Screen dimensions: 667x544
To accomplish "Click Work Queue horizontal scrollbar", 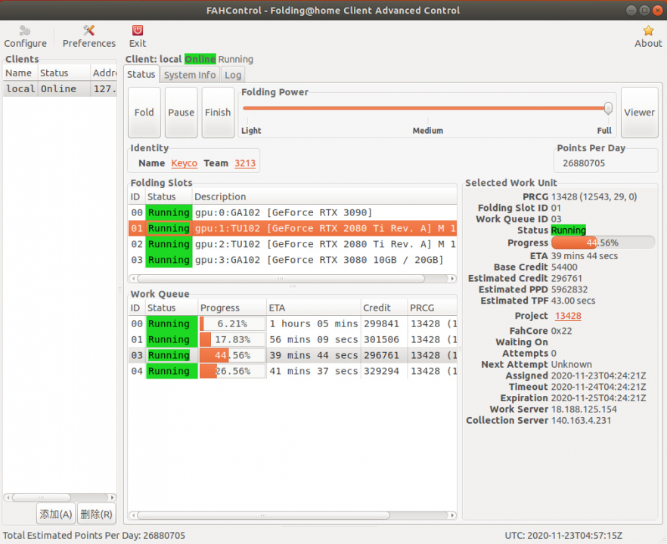I will pos(263,515).
